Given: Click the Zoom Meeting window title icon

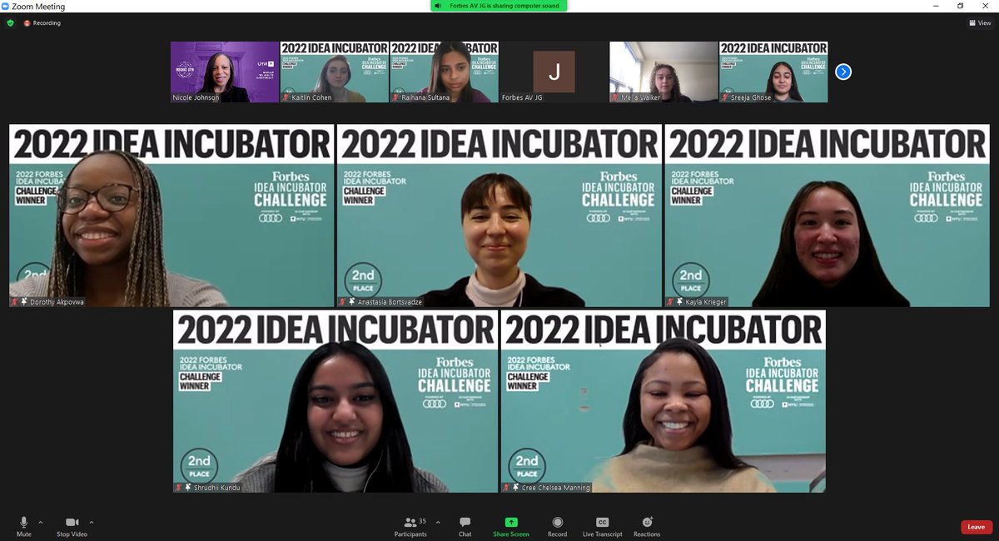Looking at the screenshot, I should click(6, 6).
